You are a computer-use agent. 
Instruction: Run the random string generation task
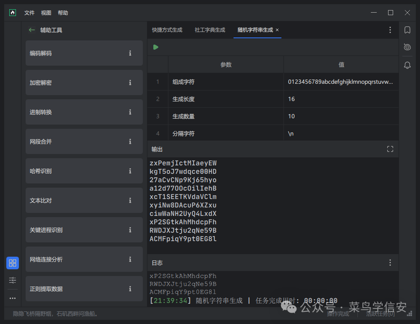pyautogui.click(x=156, y=47)
